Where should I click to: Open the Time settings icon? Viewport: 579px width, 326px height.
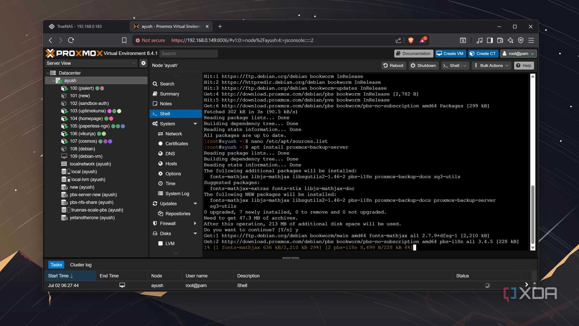[x=160, y=183]
